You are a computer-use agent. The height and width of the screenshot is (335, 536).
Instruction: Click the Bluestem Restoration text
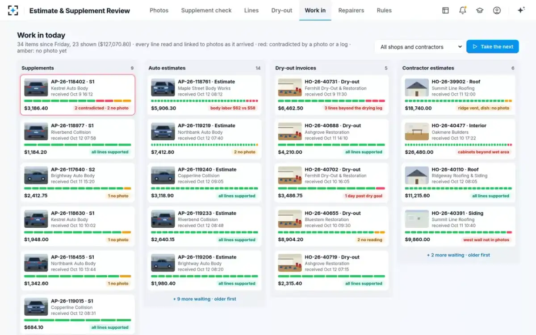click(327, 220)
